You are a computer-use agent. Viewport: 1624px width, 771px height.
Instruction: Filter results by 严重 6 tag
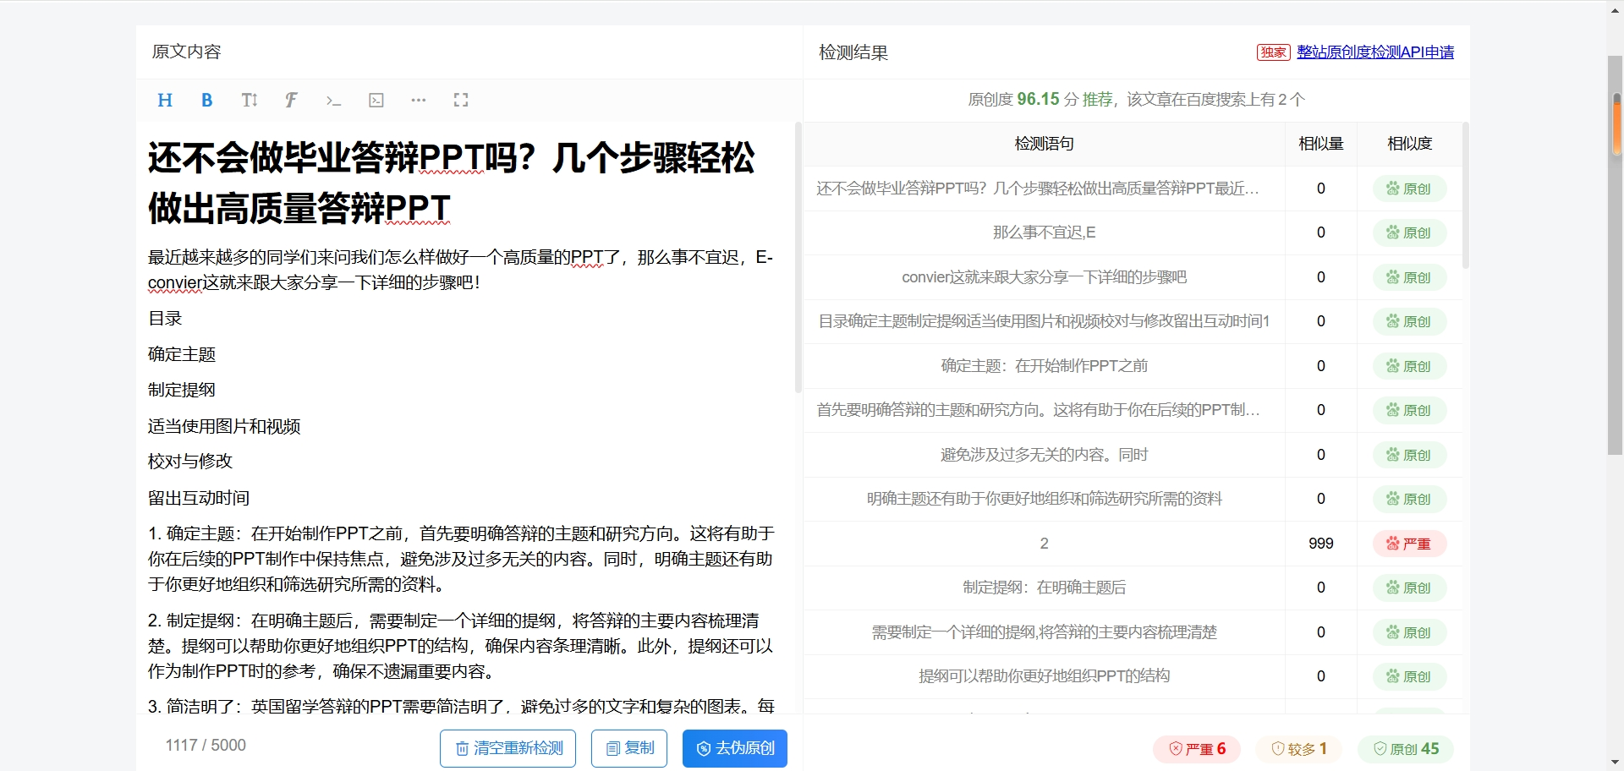coord(1197,749)
